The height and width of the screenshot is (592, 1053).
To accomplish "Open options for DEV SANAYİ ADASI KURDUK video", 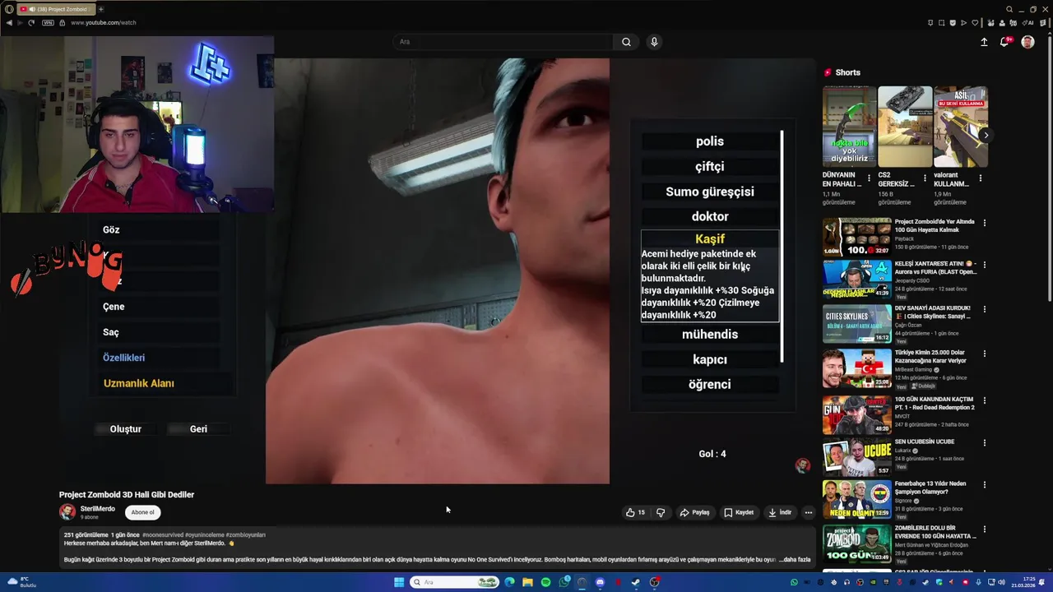I will pos(984,310).
